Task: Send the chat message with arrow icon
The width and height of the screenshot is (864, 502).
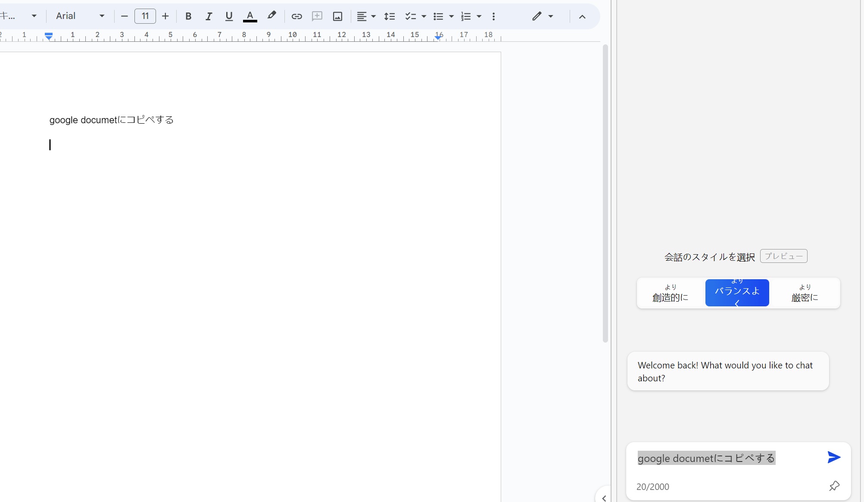Action: pyautogui.click(x=834, y=457)
